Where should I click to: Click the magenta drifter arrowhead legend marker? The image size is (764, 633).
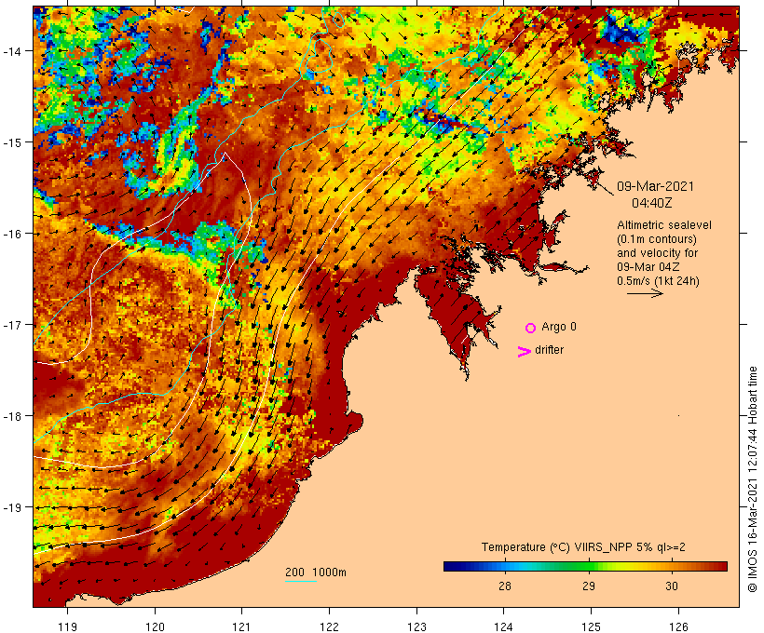pyautogui.click(x=524, y=352)
